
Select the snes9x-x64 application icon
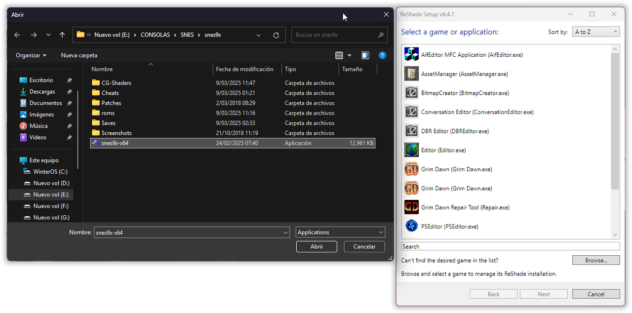(96, 143)
